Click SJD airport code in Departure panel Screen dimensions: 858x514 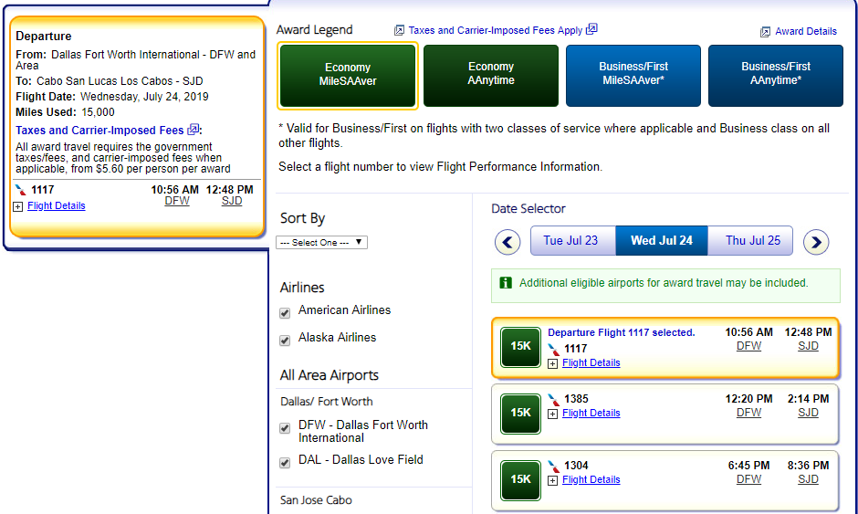pyautogui.click(x=232, y=202)
